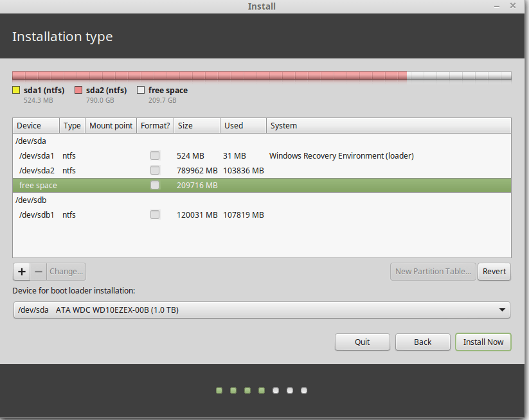Click the free space legend swatch
The image size is (529, 420).
pyautogui.click(x=140, y=90)
